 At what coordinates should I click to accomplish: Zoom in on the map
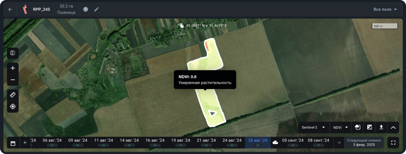click(x=13, y=68)
